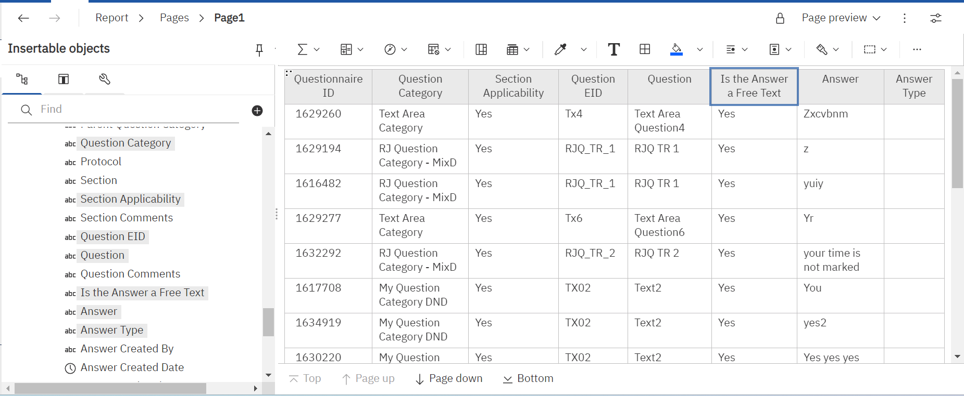Click the list container selector dots

tap(289, 72)
